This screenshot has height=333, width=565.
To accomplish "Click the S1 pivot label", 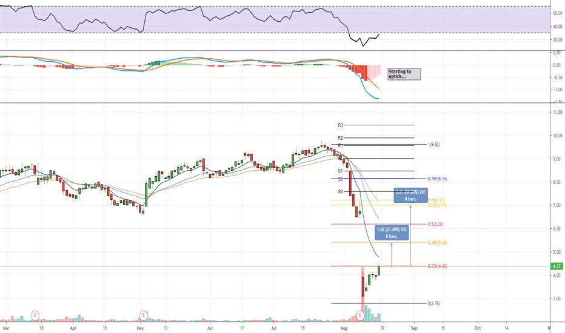I will [341, 171].
